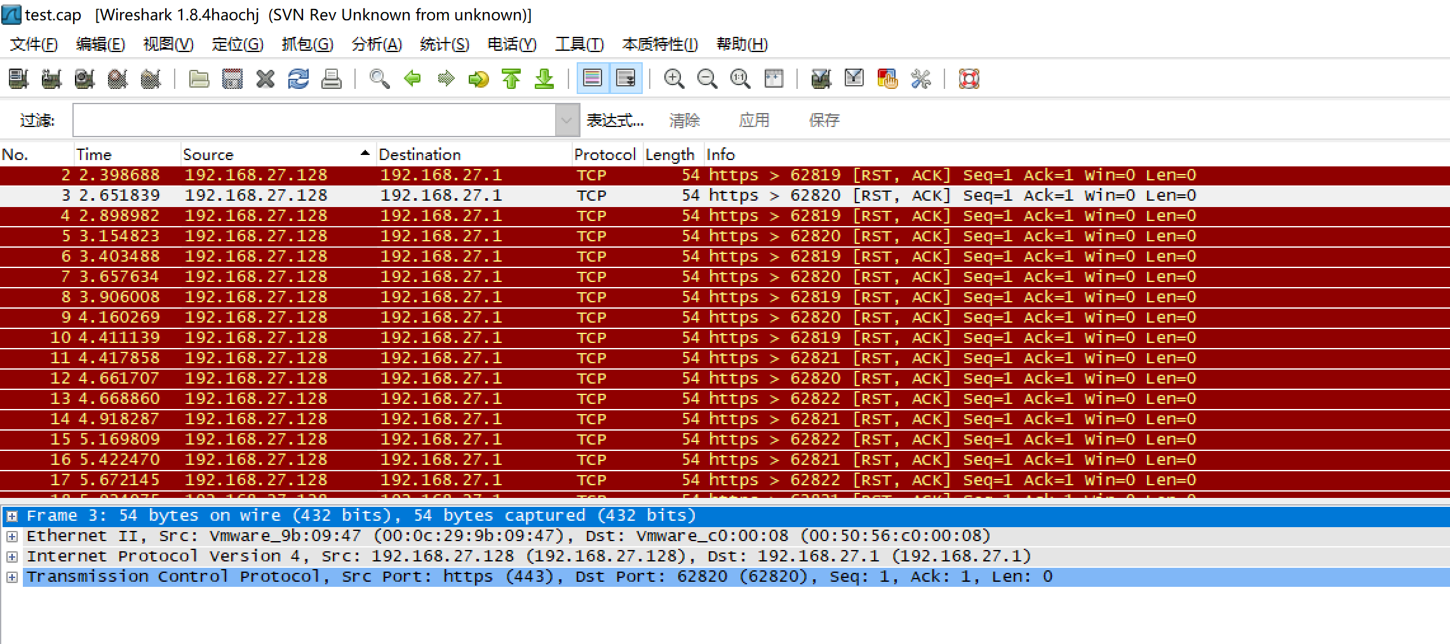Open the coloring rules icon

[x=887, y=78]
